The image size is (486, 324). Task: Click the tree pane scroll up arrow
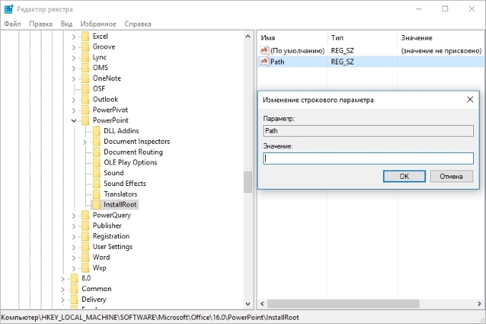click(248, 36)
